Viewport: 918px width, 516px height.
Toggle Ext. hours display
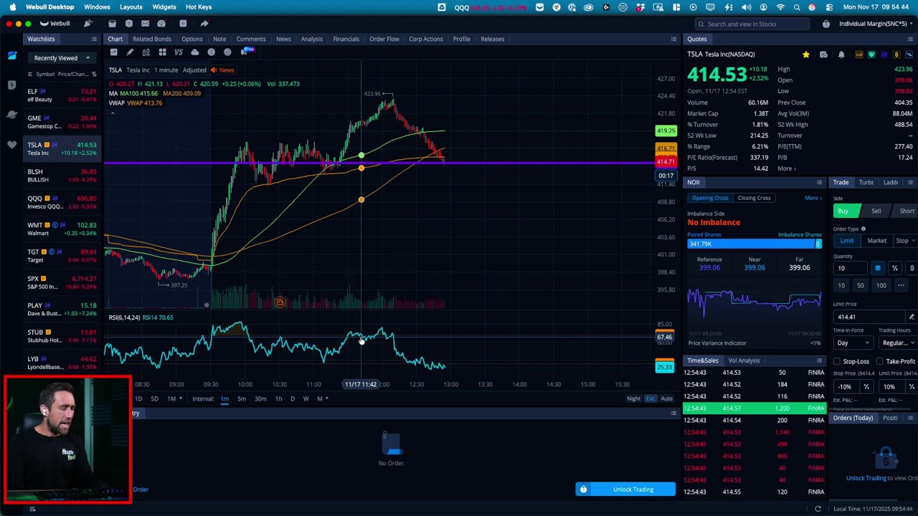click(650, 398)
